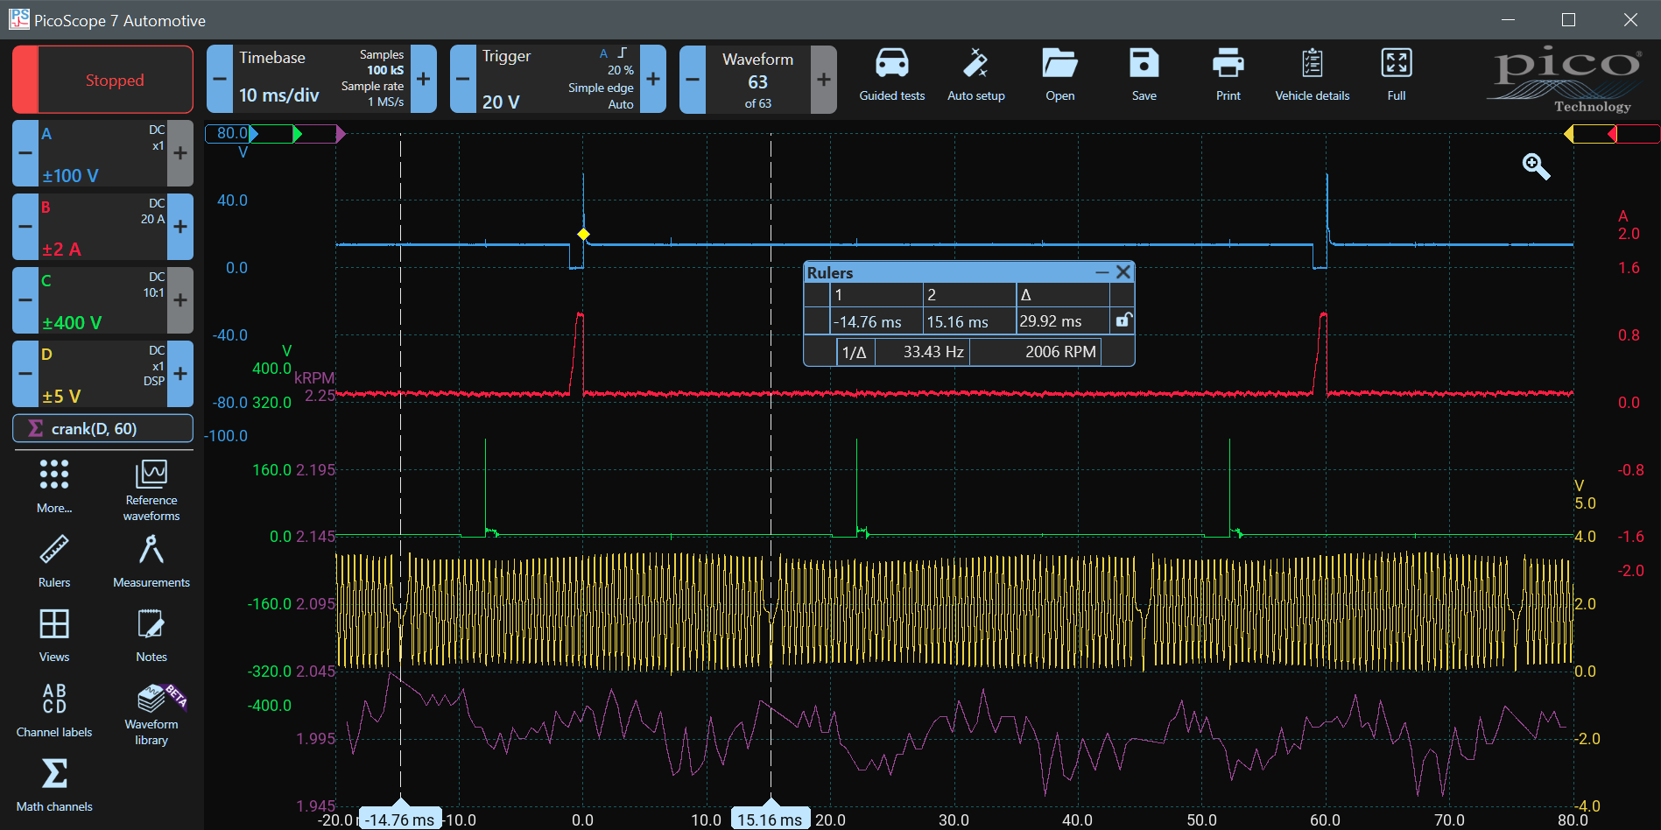Minimize the Rulers window
The image size is (1661, 830).
click(x=1102, y=272)
